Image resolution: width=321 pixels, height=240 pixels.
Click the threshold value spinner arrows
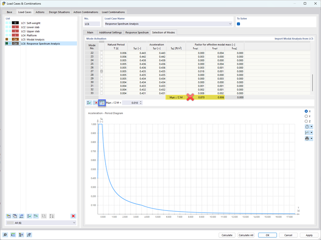[x=141, y=102]
